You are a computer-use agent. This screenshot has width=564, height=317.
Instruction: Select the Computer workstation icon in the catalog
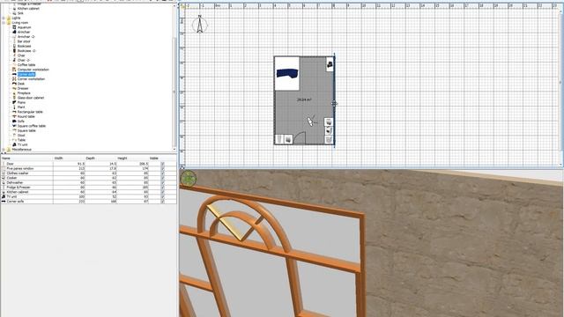[x=14, y=70]
